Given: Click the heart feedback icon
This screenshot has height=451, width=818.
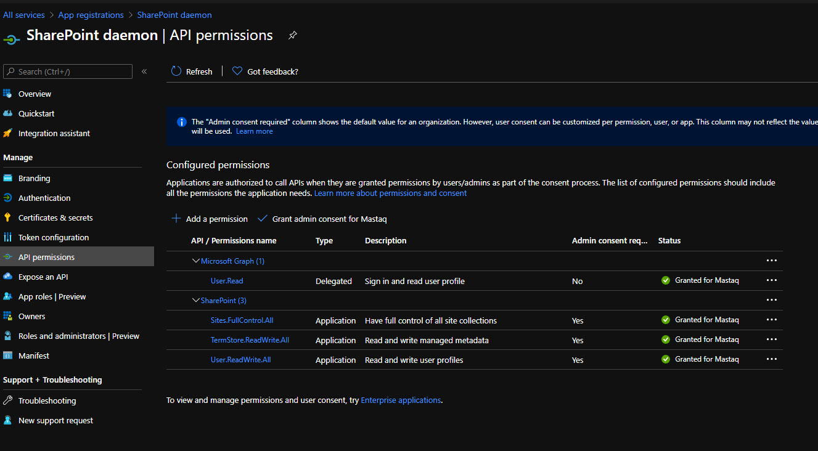Looking at the screenshot, I should pyautogui.click(x=237, y=71).
